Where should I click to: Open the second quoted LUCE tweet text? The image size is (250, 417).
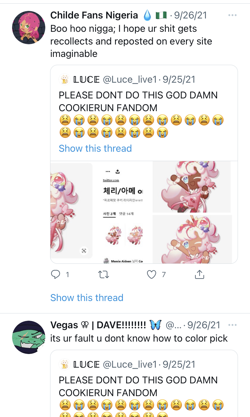[138, 386]
